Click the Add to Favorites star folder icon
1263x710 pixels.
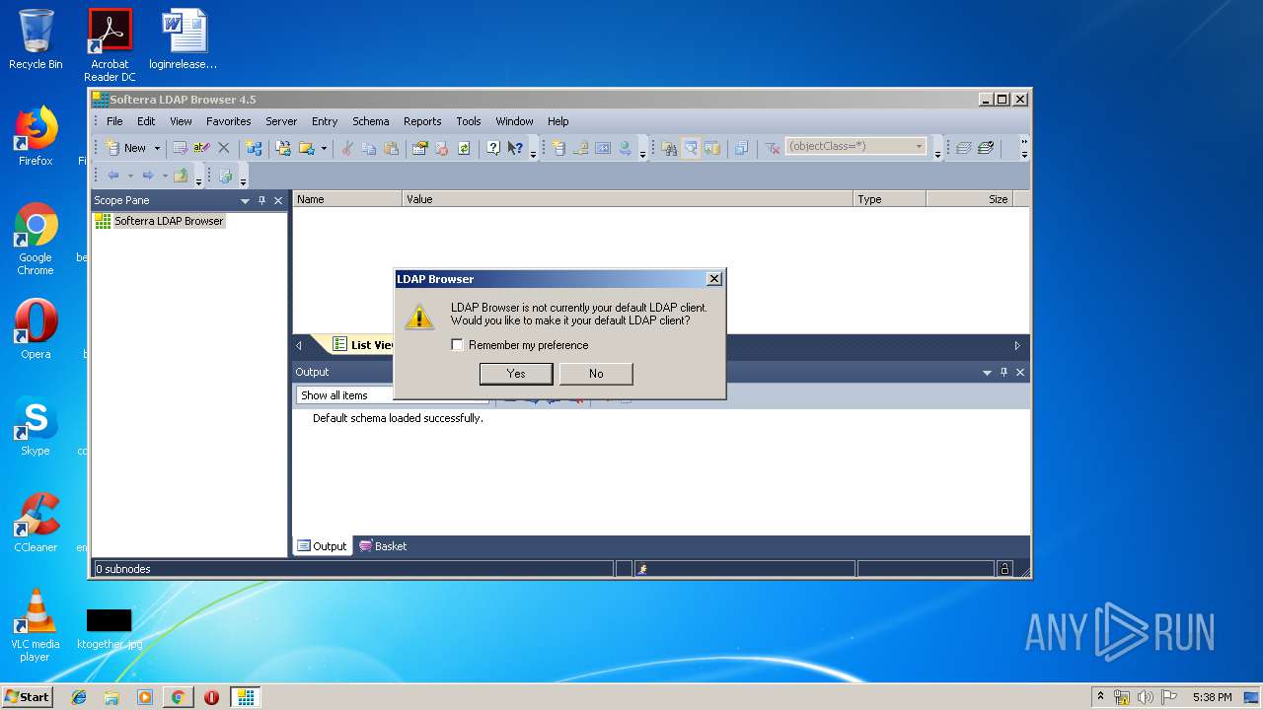click(x=307, y=148)
